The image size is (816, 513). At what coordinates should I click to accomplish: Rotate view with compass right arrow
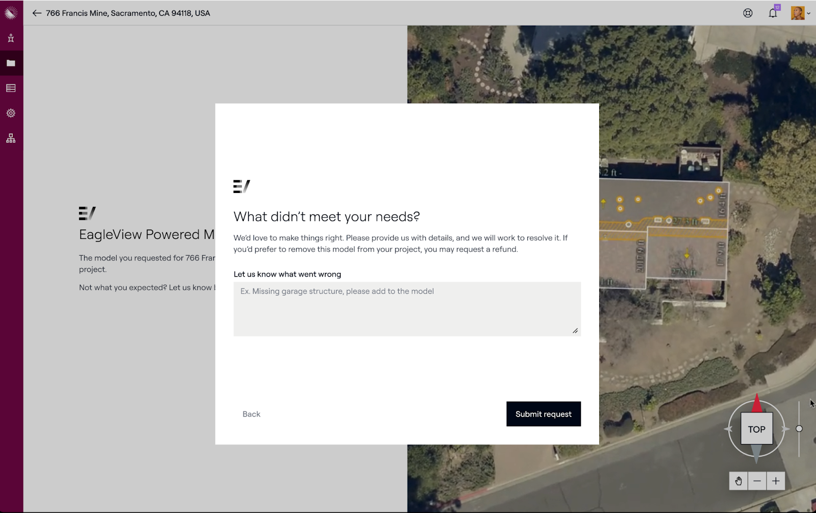(x=785, y=429)
